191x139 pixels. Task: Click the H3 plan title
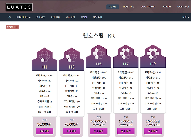(72, 67)
